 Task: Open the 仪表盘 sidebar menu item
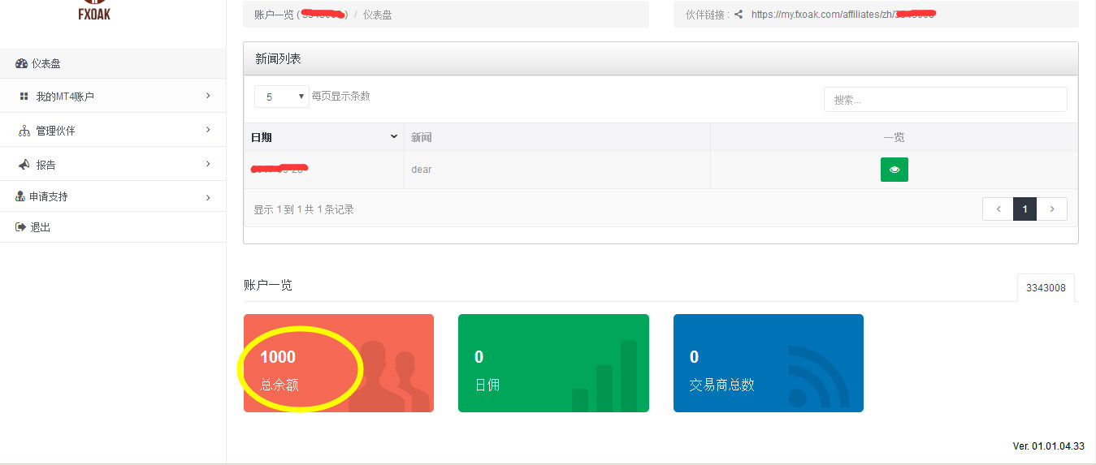113,63
